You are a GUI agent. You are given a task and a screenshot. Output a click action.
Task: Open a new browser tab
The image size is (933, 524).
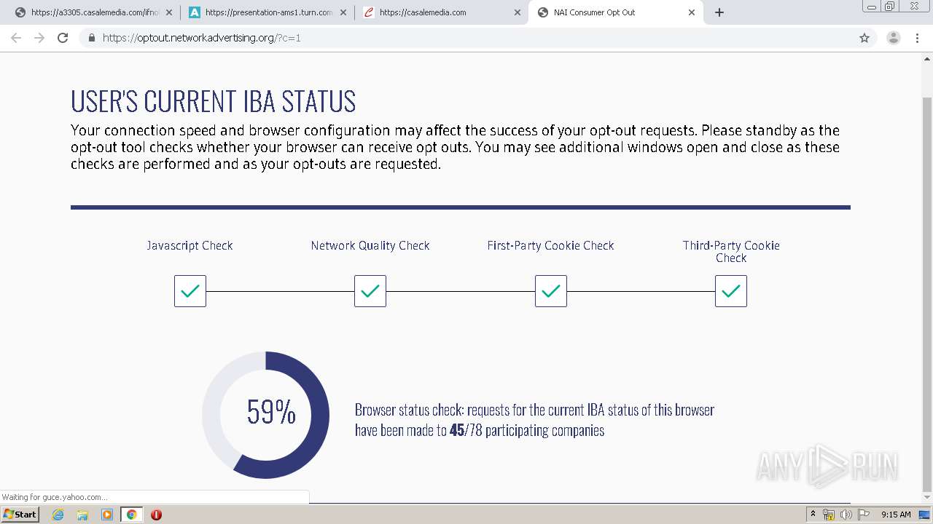pyautogui.click(x=719, y=12)
